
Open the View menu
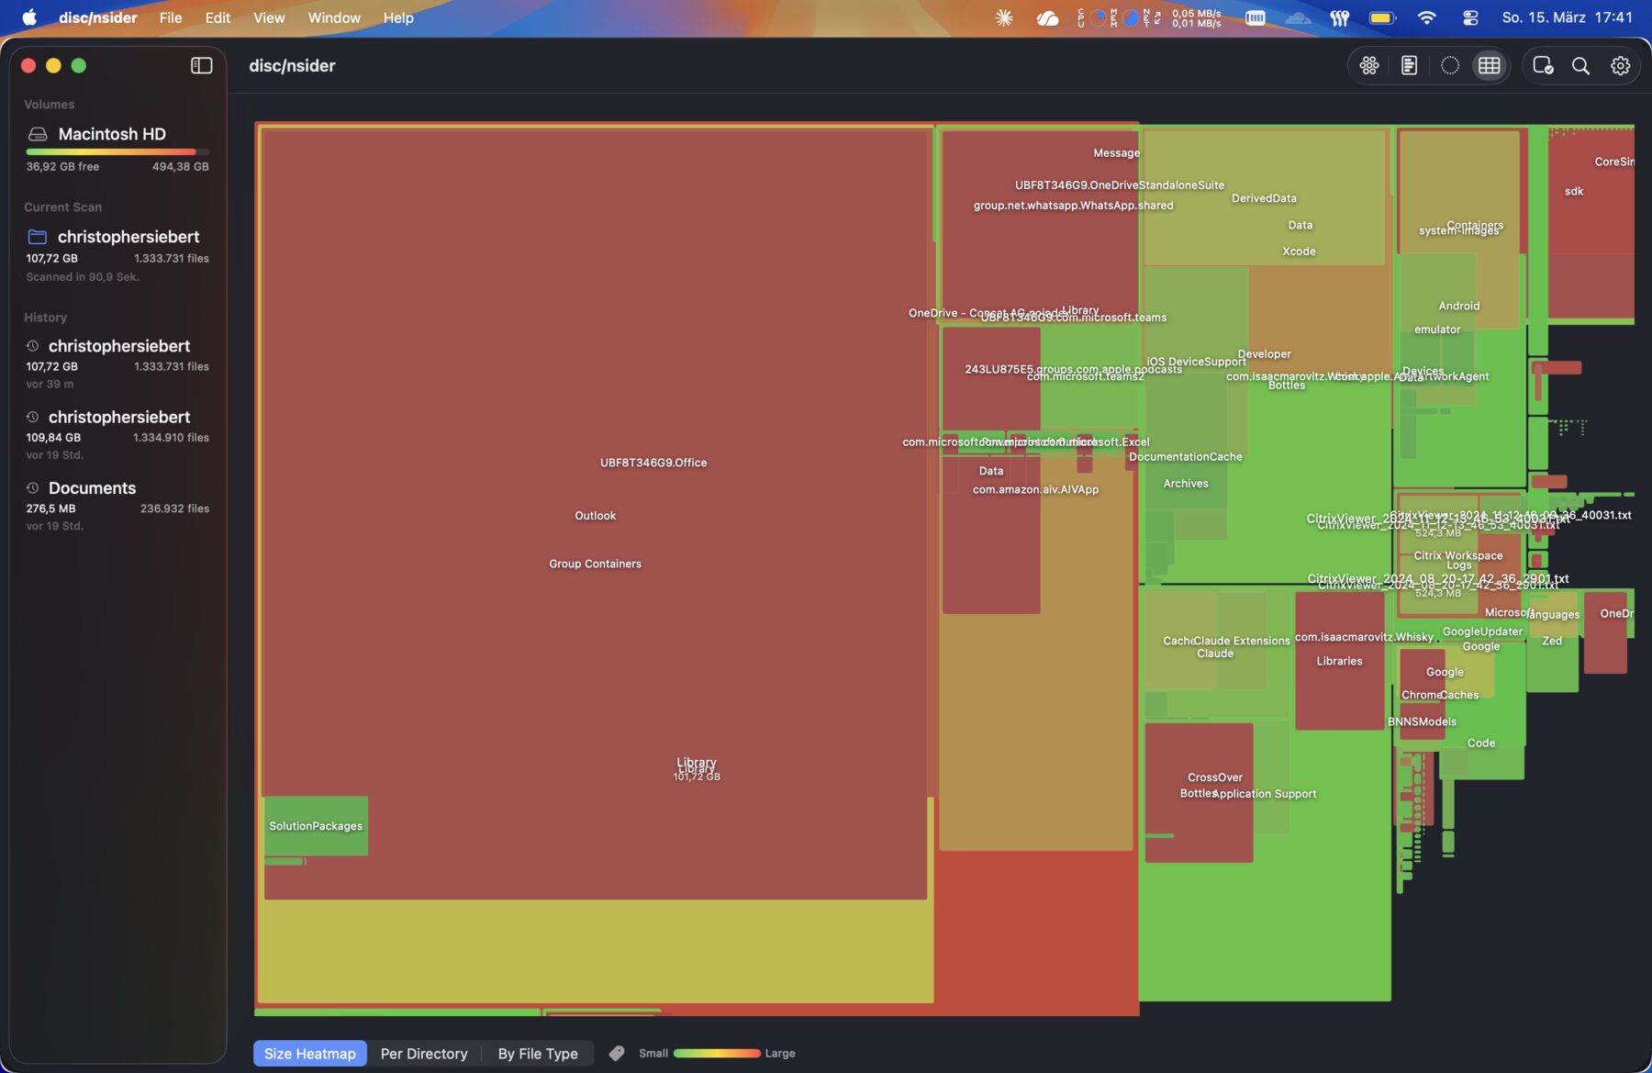click(x=269, y=17)
